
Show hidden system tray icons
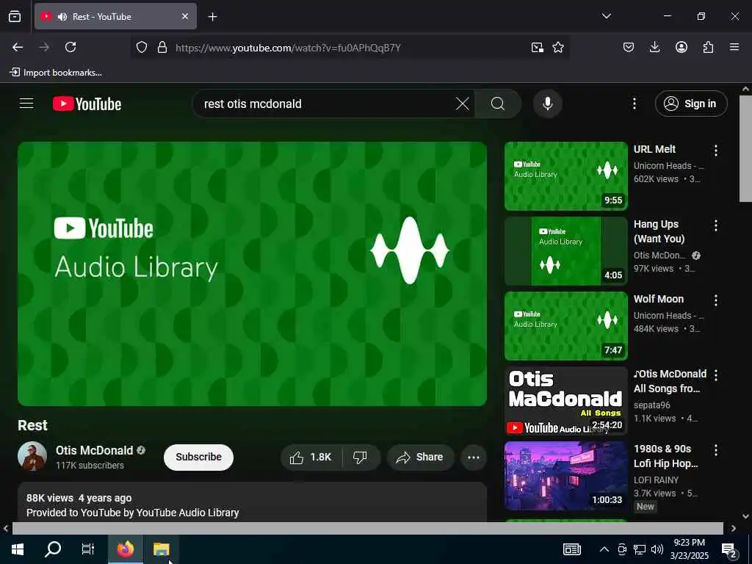pyautogui.click(x=604, y=549)
